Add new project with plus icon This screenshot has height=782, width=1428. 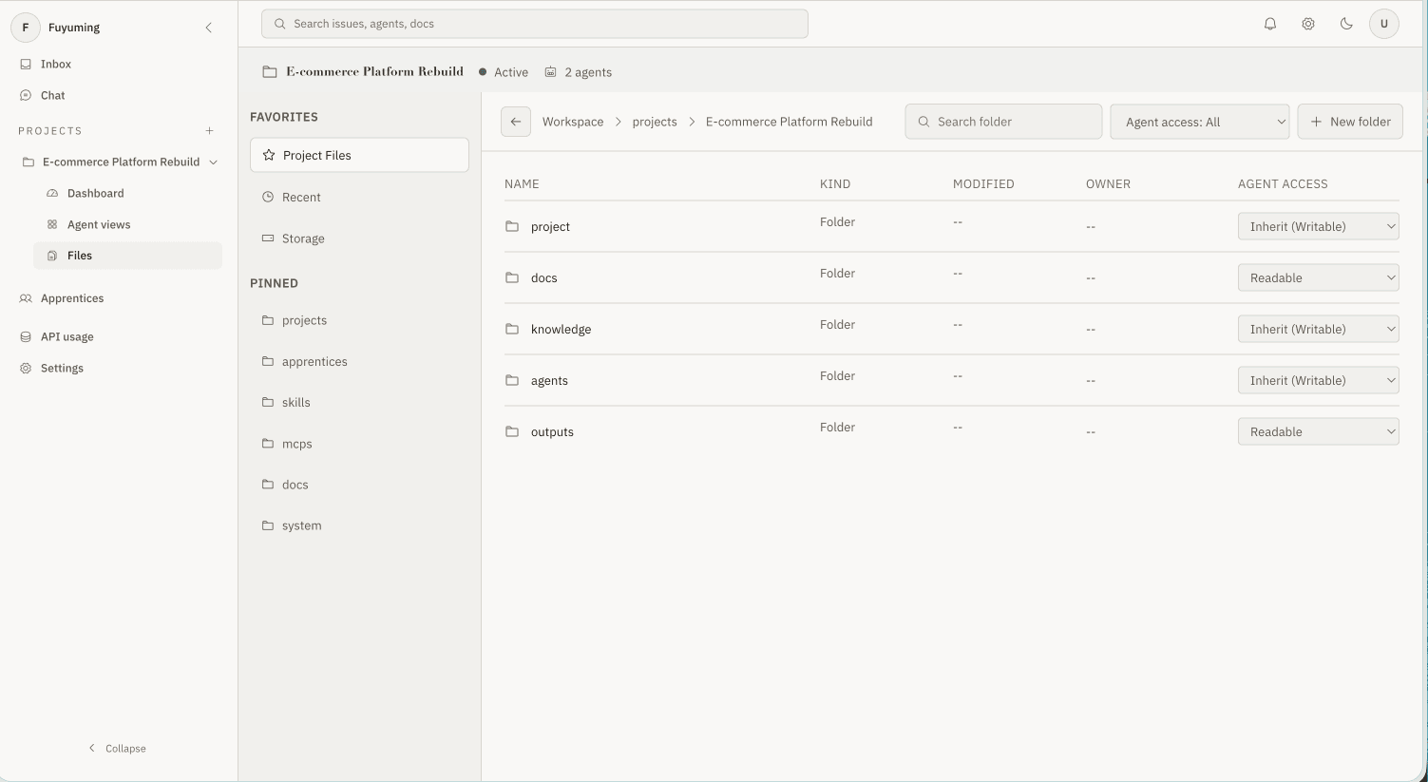pos(210,131)
